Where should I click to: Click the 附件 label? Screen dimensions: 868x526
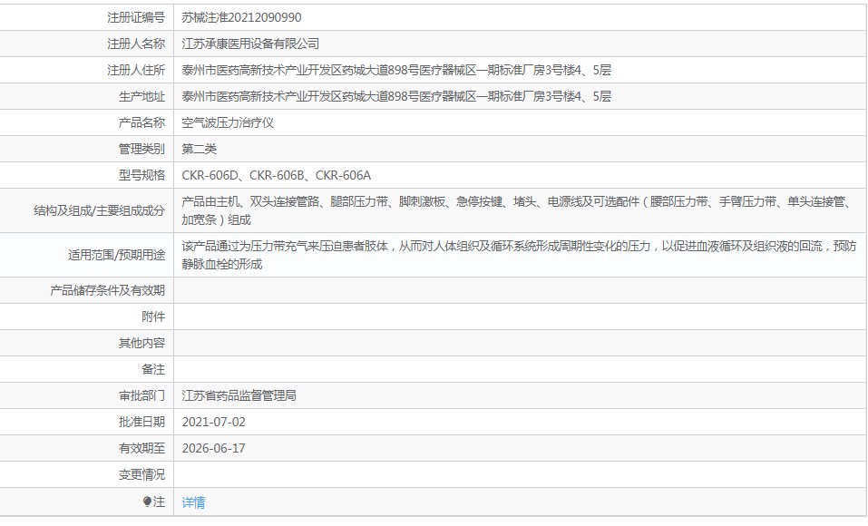(153, 317)
